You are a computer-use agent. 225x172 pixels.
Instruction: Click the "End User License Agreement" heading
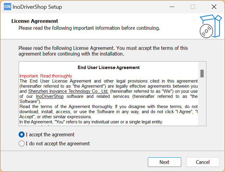(109, 68)
